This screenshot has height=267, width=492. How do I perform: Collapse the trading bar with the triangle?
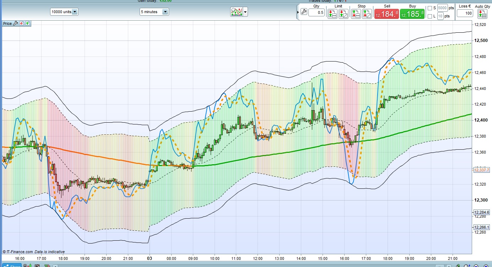(298, 12)
